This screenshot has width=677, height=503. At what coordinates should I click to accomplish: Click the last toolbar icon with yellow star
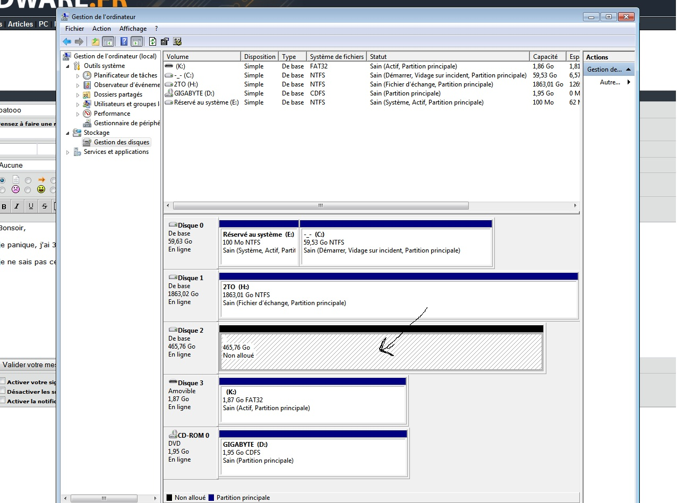(177, 41)
